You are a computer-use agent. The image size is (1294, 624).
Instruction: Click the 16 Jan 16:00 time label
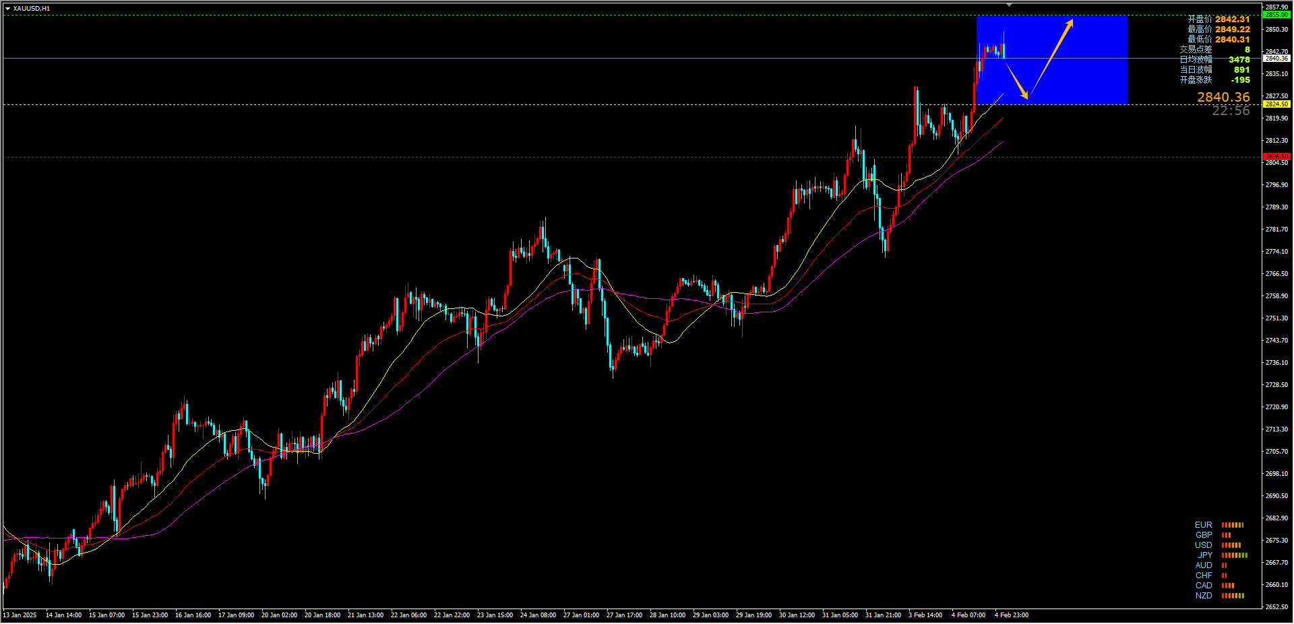pos(193,615)
